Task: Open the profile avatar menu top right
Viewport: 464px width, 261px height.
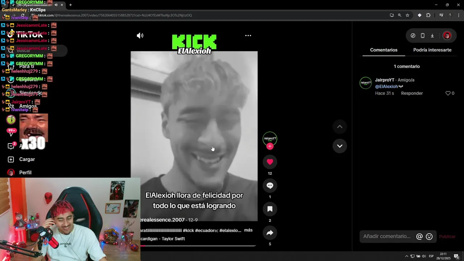Action: click(447, 36)
